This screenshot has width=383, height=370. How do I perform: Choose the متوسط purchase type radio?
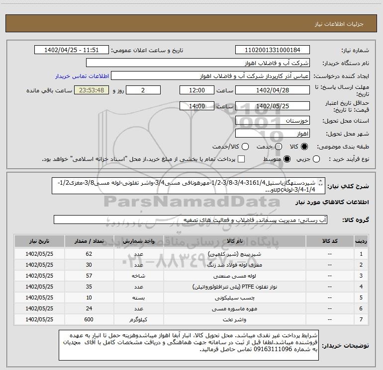[287, 159]
